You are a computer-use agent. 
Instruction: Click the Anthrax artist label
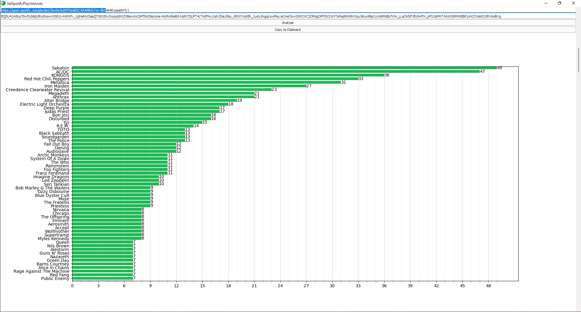coord(61,97)
